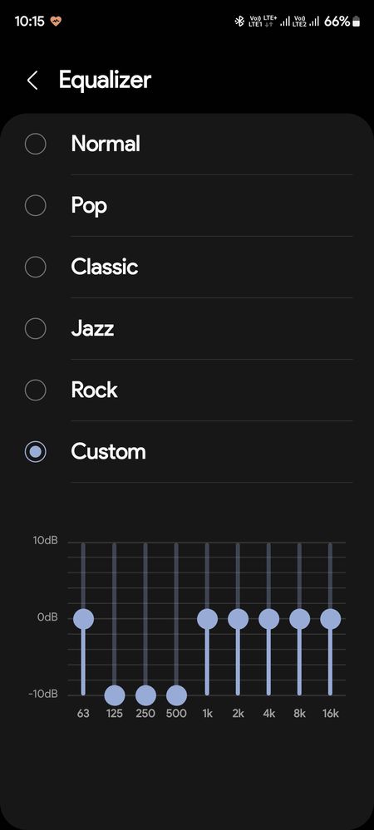The image size is (374, 830).
Task: Click the 16k band slider knob
Action: 330,618
